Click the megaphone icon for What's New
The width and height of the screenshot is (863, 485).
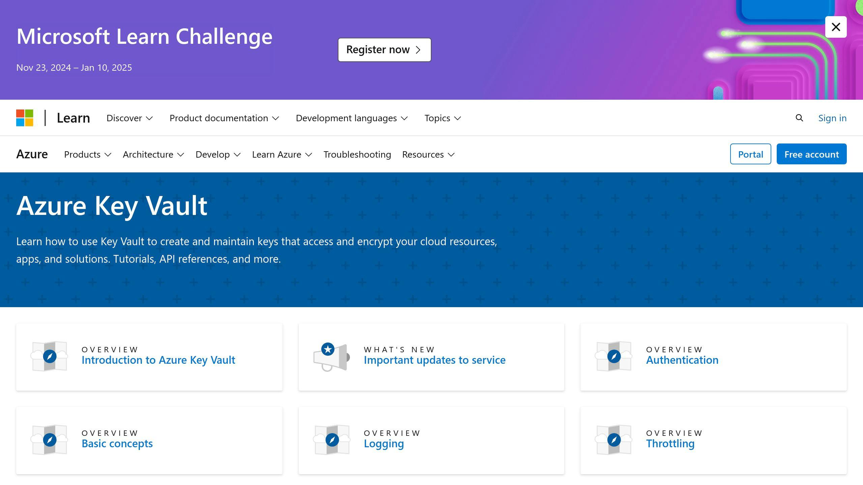click(332, 357)
